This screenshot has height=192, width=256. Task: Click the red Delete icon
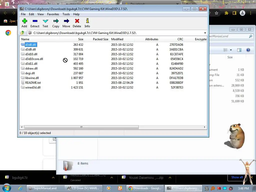pos(77,21)
